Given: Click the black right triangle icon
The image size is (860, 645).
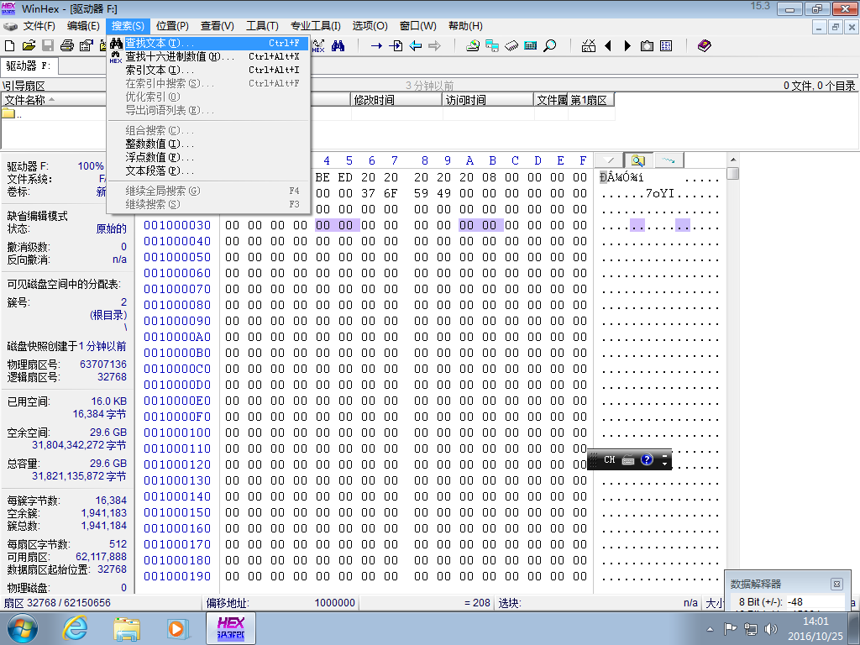Looking at the screenshot, I should coord(627,45).
